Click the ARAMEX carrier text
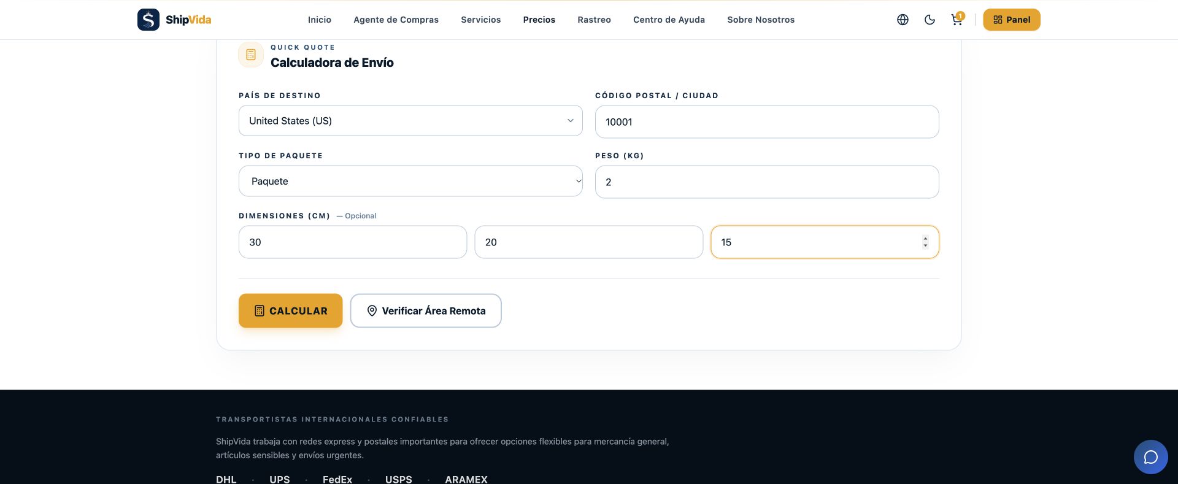1178x484 pixels. (x=466, y=479)
